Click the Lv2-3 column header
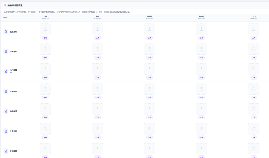 pyautogui.click(x=150, y=17)
